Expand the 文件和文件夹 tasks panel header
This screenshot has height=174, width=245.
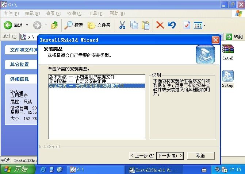click(x=22, y=50)
